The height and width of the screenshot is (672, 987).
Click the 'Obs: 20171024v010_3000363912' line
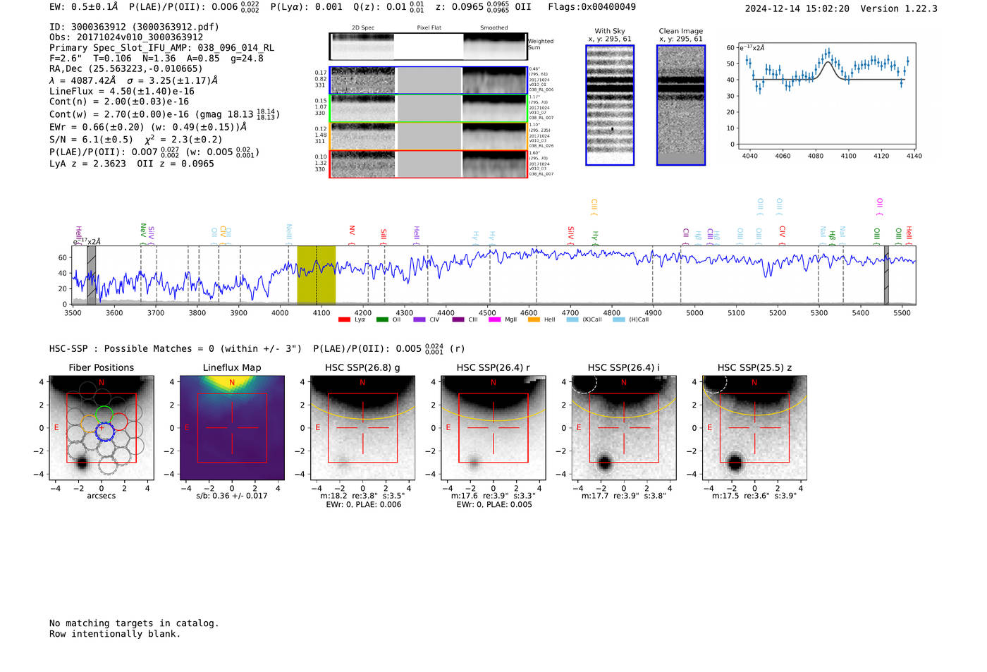point(126,37)
